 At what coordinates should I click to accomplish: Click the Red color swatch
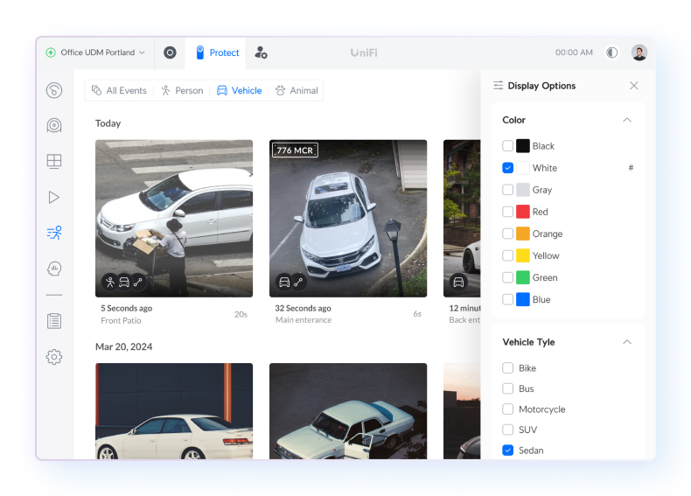tap(523, 212)
